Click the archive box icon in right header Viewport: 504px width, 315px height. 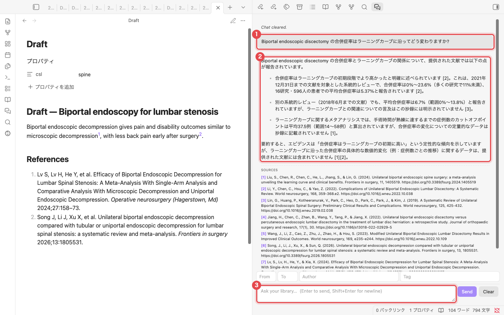[x=300, y=7]
